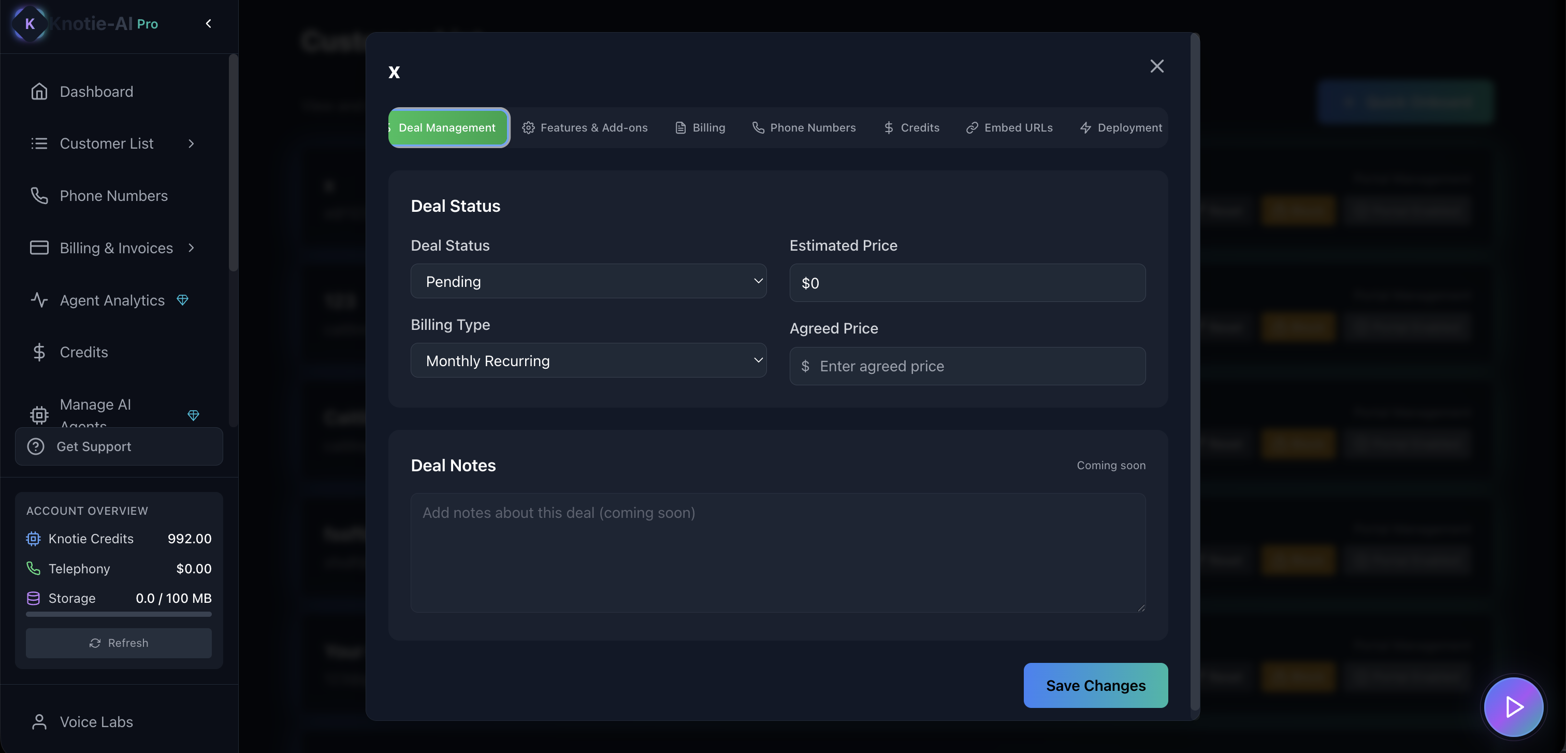Open the Deal Status Pending dropdown

tap(588, 281)
